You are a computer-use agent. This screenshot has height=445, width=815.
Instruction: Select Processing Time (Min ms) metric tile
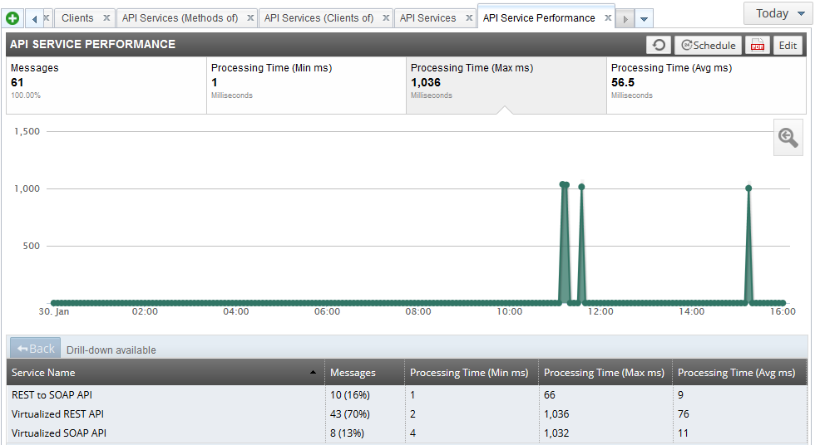click(306, 85)
